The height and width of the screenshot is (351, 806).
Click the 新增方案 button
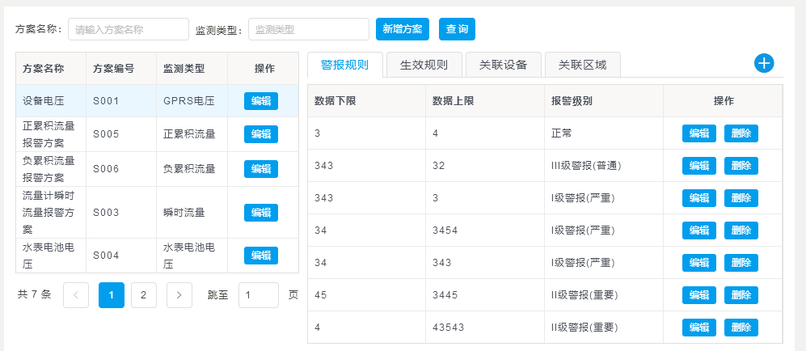(402, 29)
